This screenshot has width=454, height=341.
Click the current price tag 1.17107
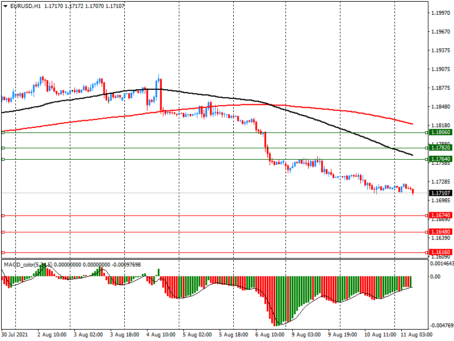coord(441,193)
